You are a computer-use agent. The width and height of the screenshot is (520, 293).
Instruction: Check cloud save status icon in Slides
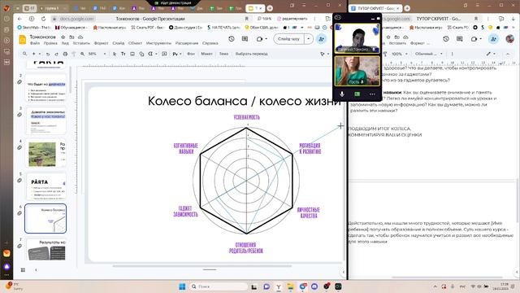coord(80,37)
